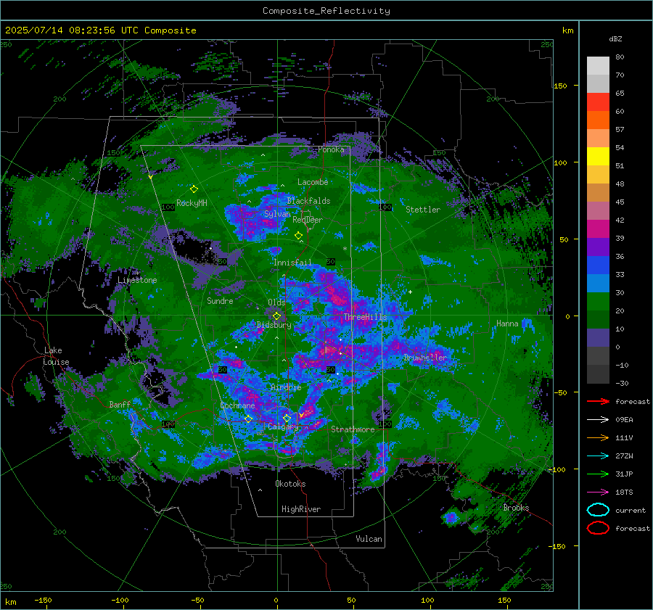
Task: Click the Lacombe city label
Action: click(x=312, y=182)
